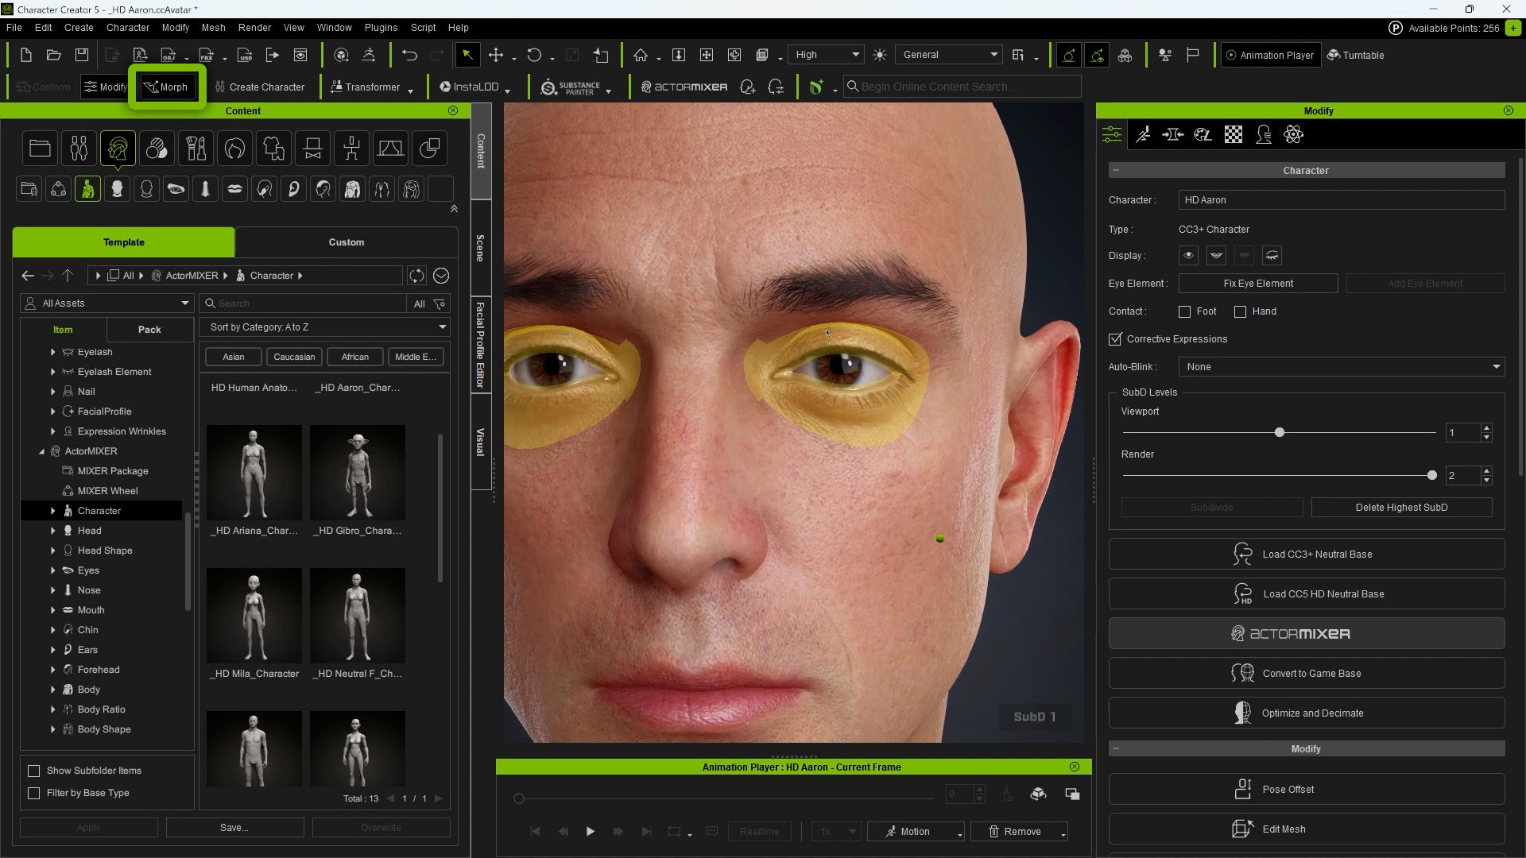Select the checkerboard Material tab icon

1233,134
